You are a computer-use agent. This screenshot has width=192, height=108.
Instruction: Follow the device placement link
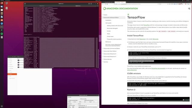pos(132,70)
